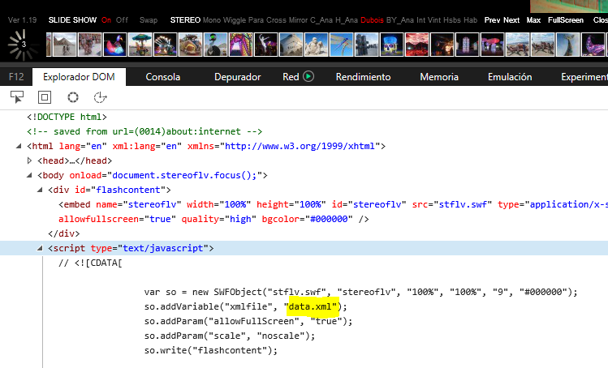This screenshot has width=608, height=368.
Task: Collapse the html root node
Action: (x=18, y=146)
